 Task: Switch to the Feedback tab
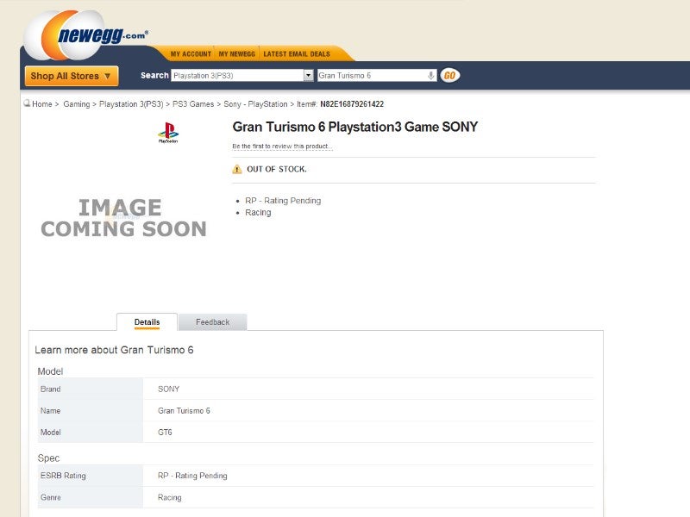212,322
